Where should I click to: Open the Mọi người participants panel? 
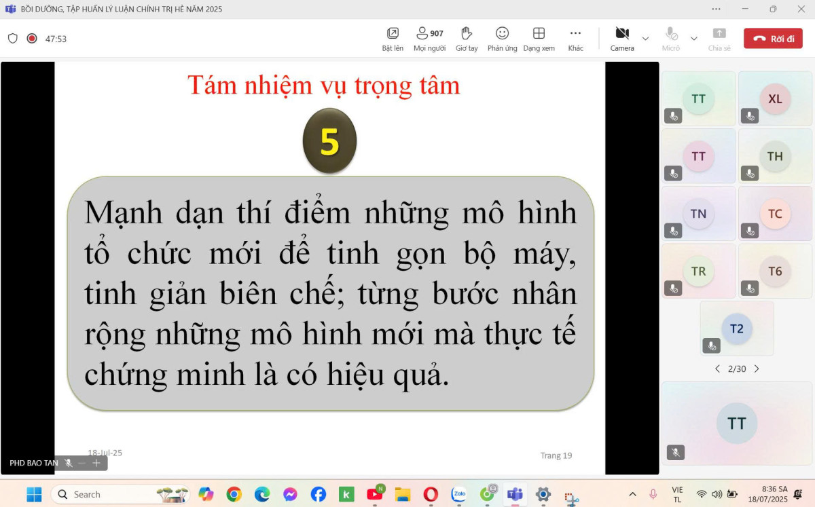tap(429, 38)
